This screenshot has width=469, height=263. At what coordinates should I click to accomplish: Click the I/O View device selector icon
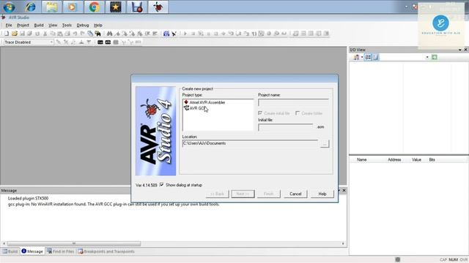pyautogui.click(x=357, y=57)
